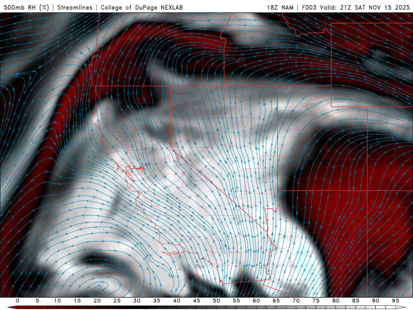This screenshot has width=413, height=310.
Task: Click the "25" value on color scale
Action: coord(117,301)
